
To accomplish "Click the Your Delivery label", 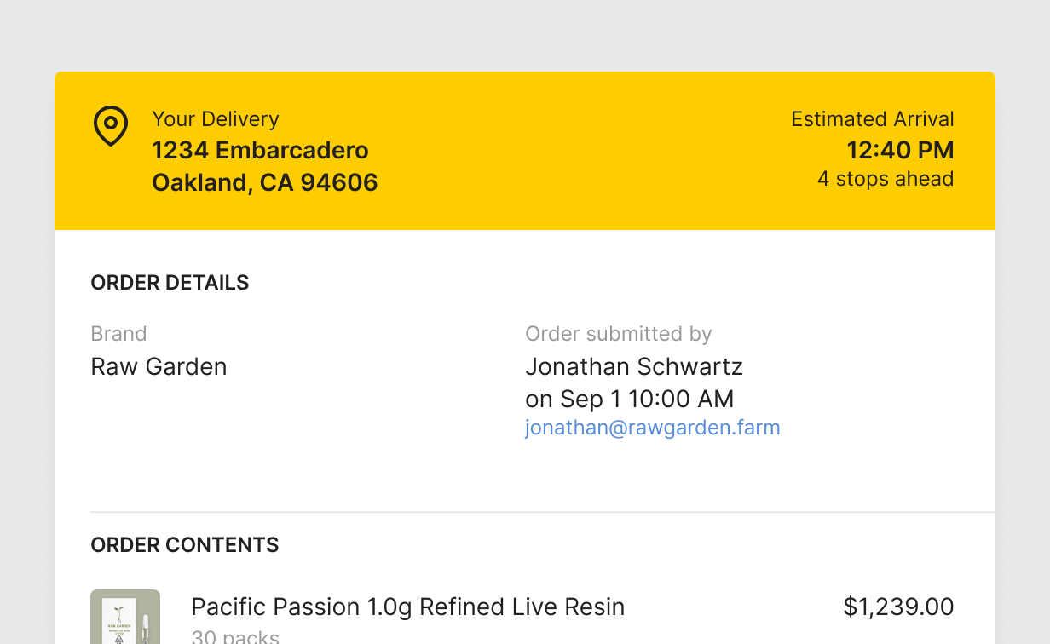I will pos(216,119).
